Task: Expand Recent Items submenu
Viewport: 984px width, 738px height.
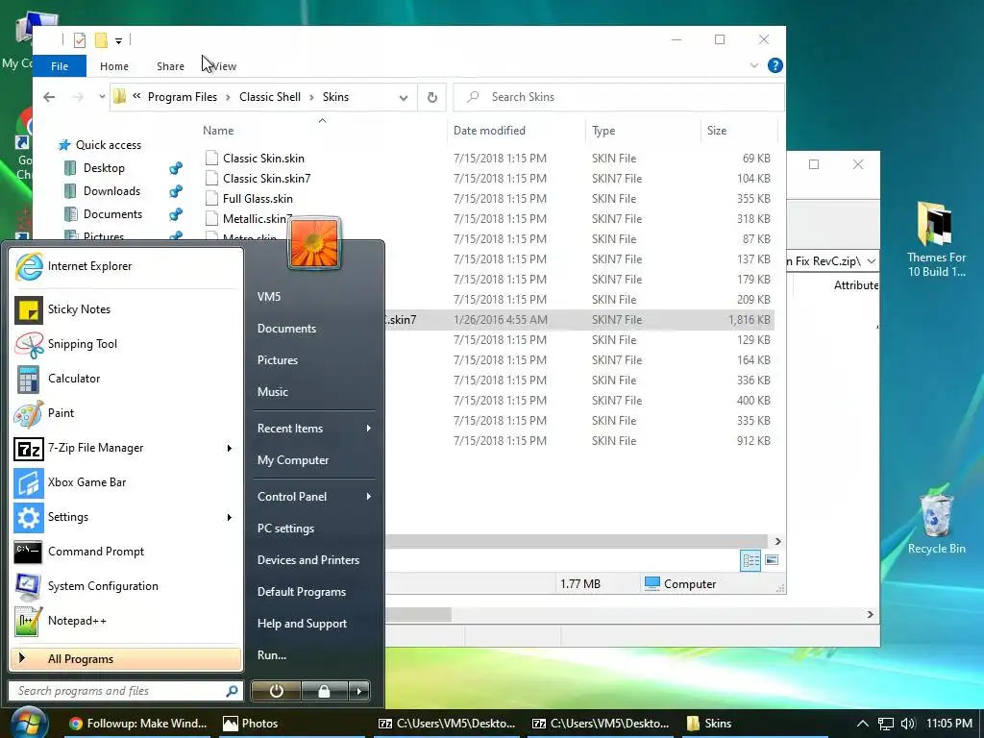Action: coord(368,429)
